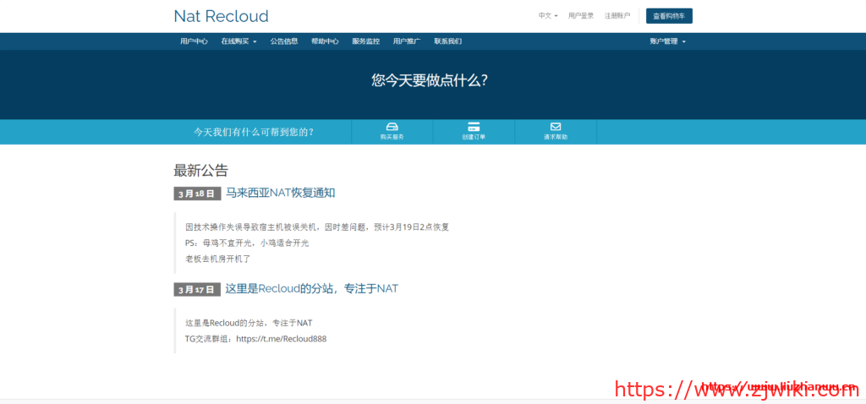866x404 pixels.
Task: Click the 3月17日 date badge
Action: pyautogui.click(x=197, y=289)
